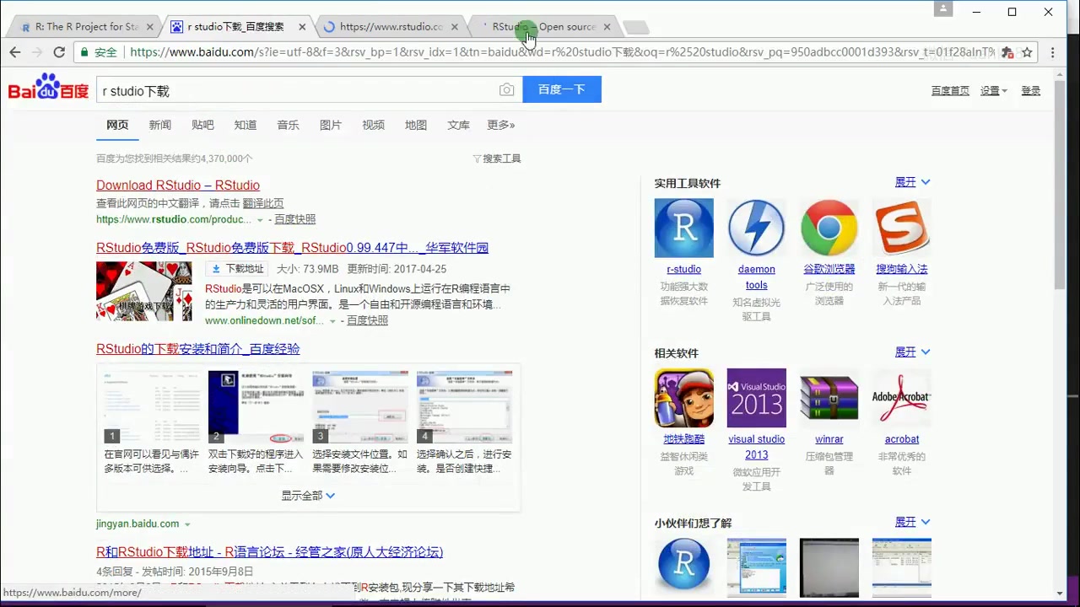This screenshot has width=1080, height=607.
Task: Open 地铁跑酷 game icon
Action: (x=683, y=398)
